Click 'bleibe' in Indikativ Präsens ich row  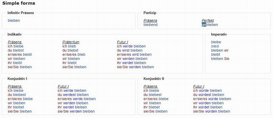tap(18, 46)
